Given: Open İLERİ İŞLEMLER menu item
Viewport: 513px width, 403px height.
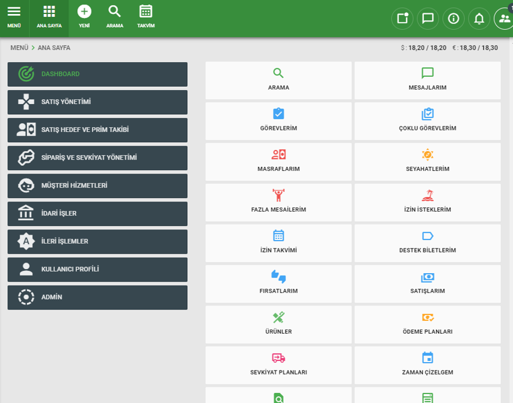Looking at the screenshot, I should click(98, 241).
